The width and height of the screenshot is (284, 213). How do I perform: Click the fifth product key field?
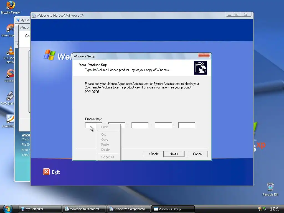point(187,125)
